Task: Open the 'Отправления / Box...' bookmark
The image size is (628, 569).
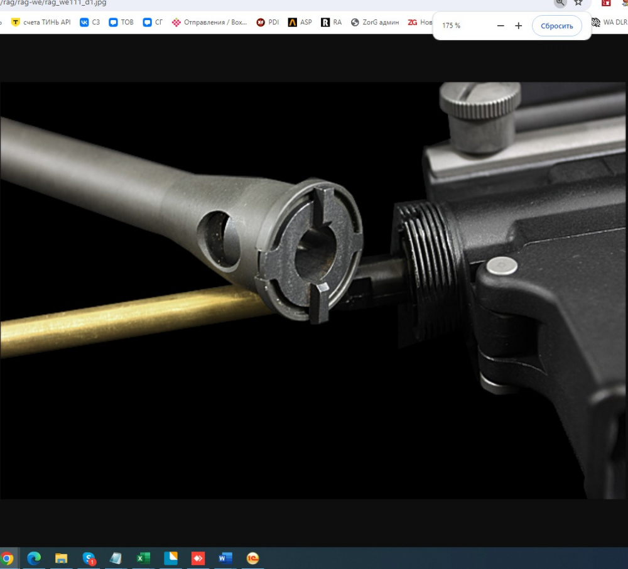Action: (x=210, y=22)
